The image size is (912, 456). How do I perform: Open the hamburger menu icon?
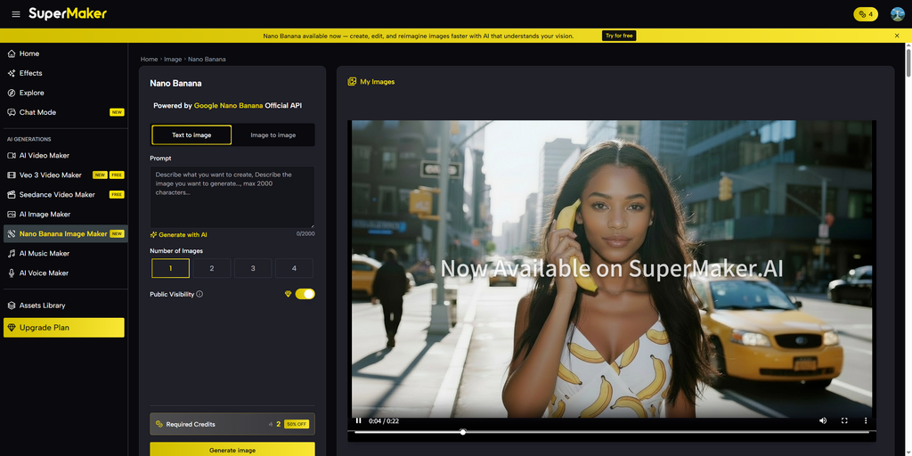(16, 14)
